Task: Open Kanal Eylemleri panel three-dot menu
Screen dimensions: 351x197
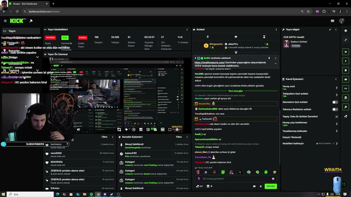Action: 336,79
